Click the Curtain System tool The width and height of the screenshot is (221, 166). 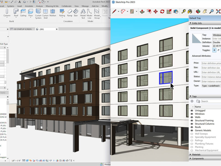click(38, 12)
